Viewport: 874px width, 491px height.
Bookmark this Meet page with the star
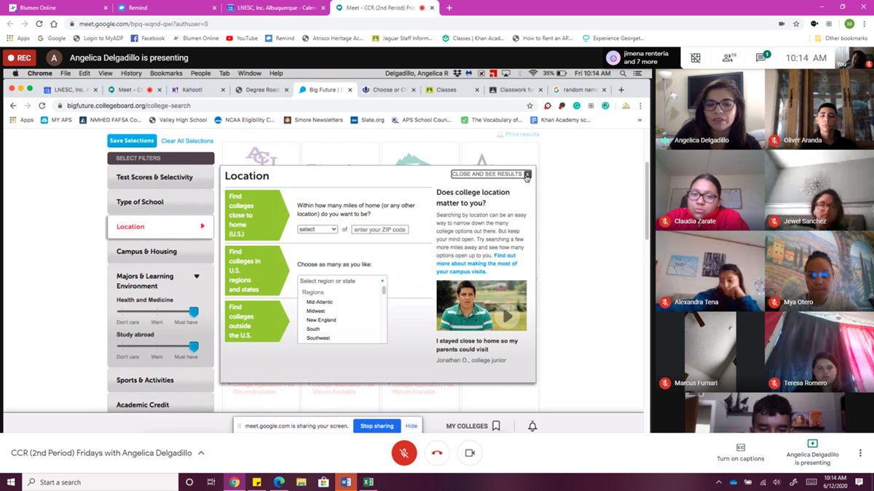796,23
